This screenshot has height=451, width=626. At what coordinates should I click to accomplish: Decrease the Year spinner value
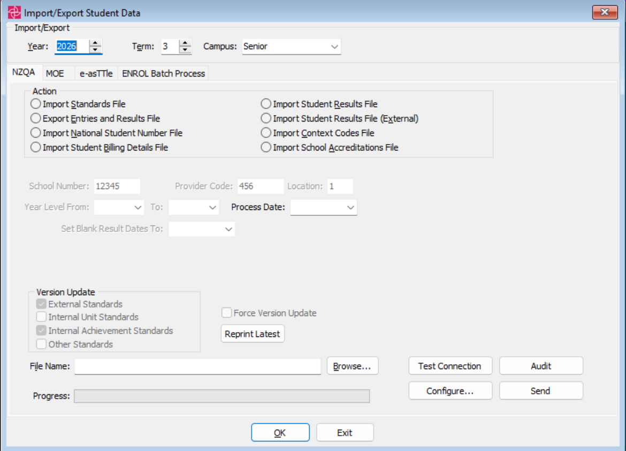[95, 50]
